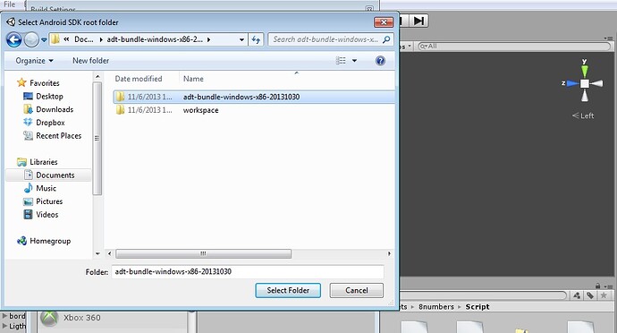Image resolution: width=617 pixels, height=333 pixels.
Task: Click the Search by Label tag icon
Action: 590,295
